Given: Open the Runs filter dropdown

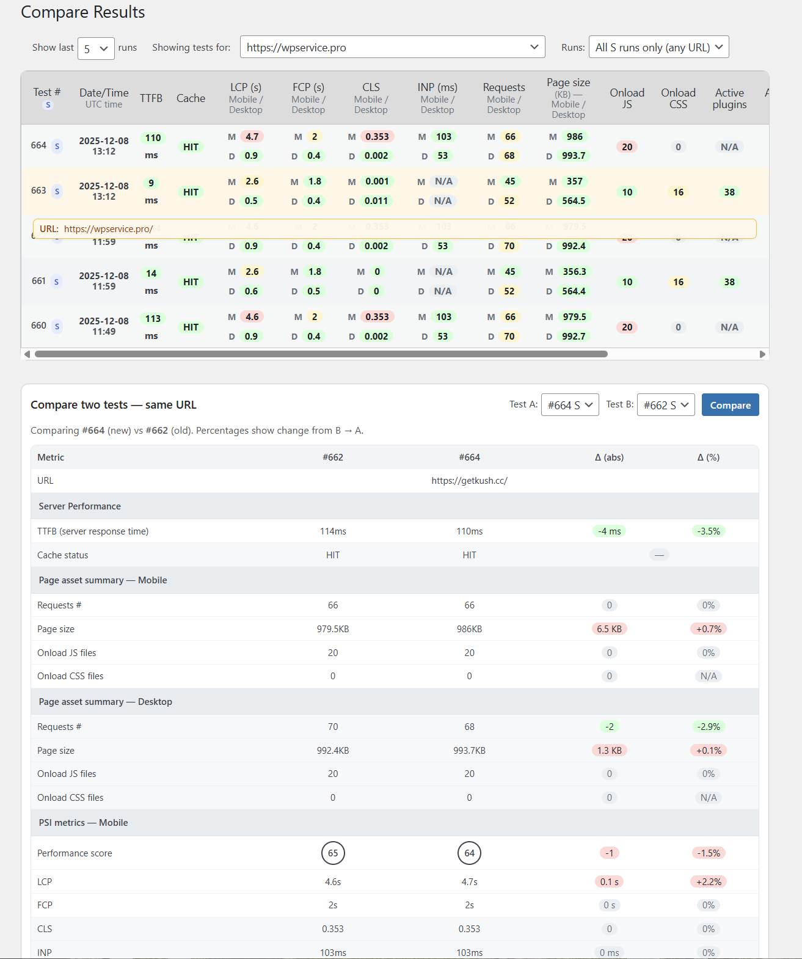Looking at the screenshot, I should 658,48.
